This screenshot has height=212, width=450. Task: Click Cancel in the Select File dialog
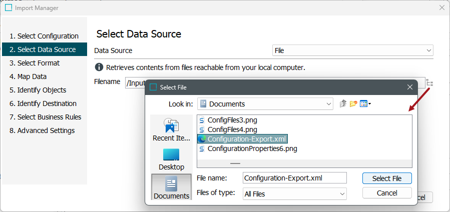[x=386, y=193]
